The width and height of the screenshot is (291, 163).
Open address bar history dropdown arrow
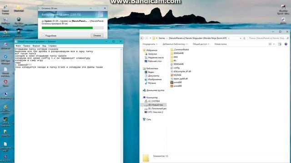241,38
